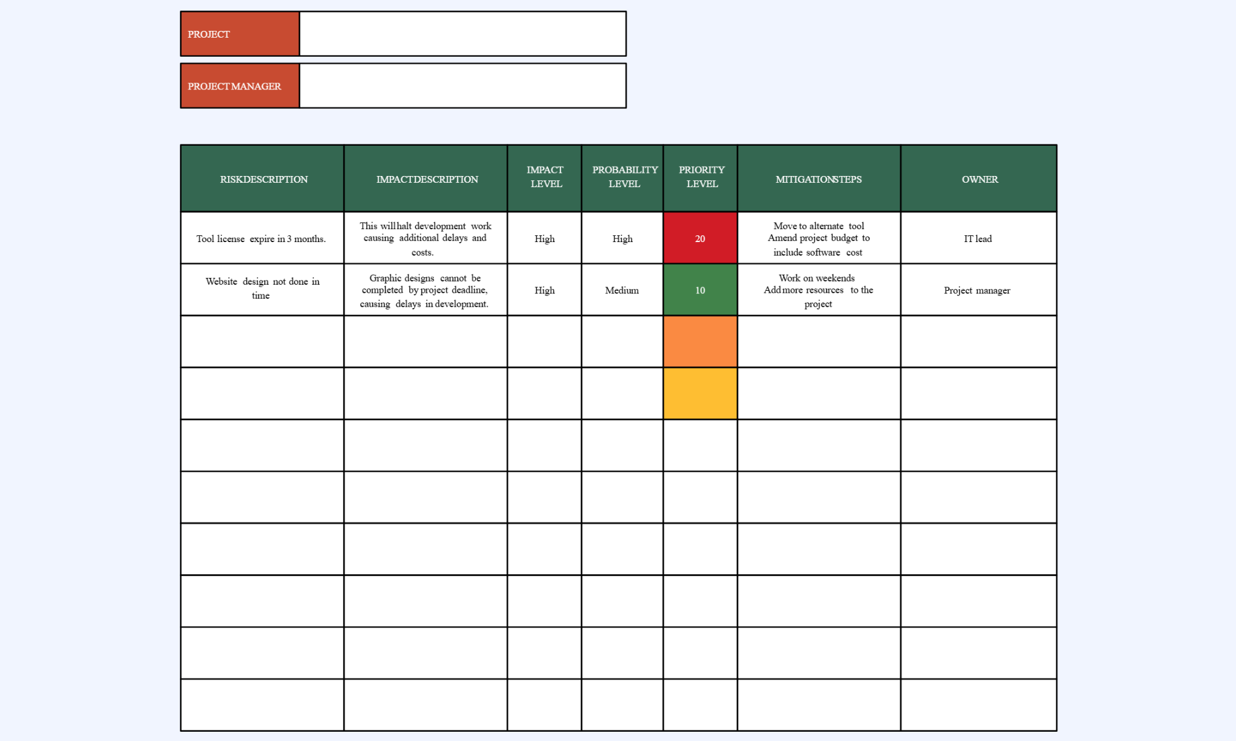Click the 'Tool license expire in 3 months' cell
Viewport: 1236px width, 741px height.
[263, 238]
